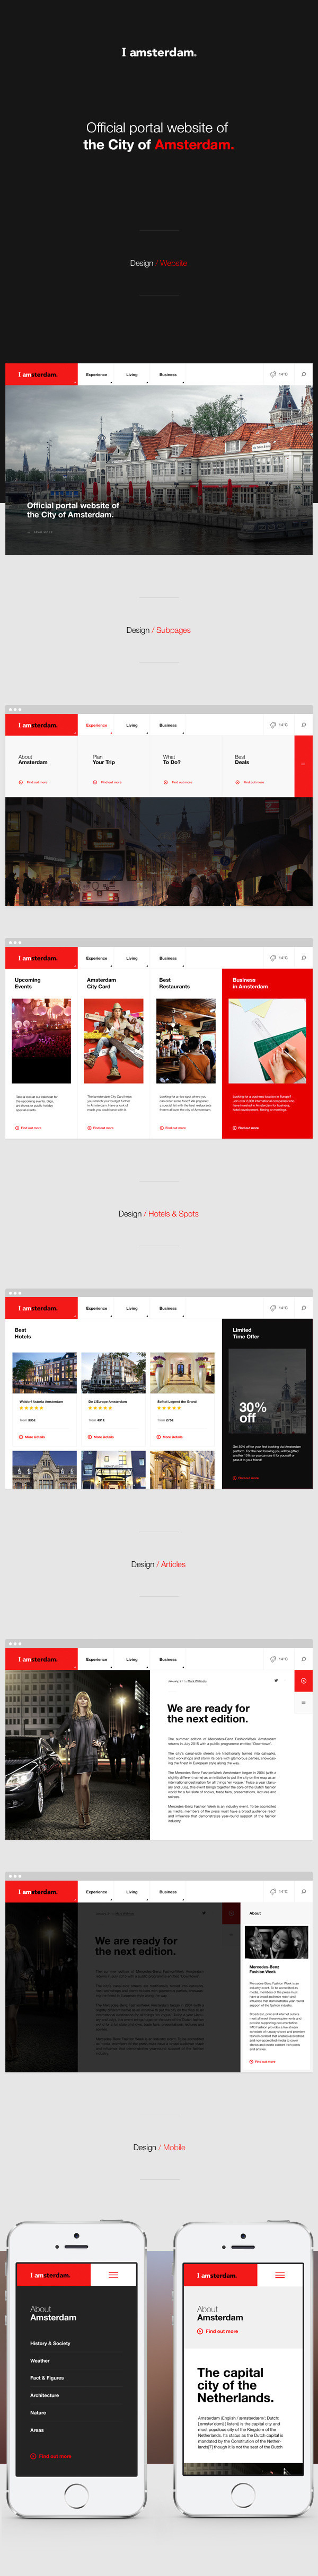Screen dimensions: 318x2576
Task: Open the Amsterdam City Card photo
Action: click(x=113, y=1041)
